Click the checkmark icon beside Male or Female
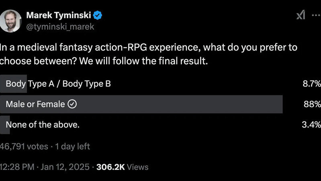Image resolution: width=321 pixels, height=181 pixels. tap(72, 104)
